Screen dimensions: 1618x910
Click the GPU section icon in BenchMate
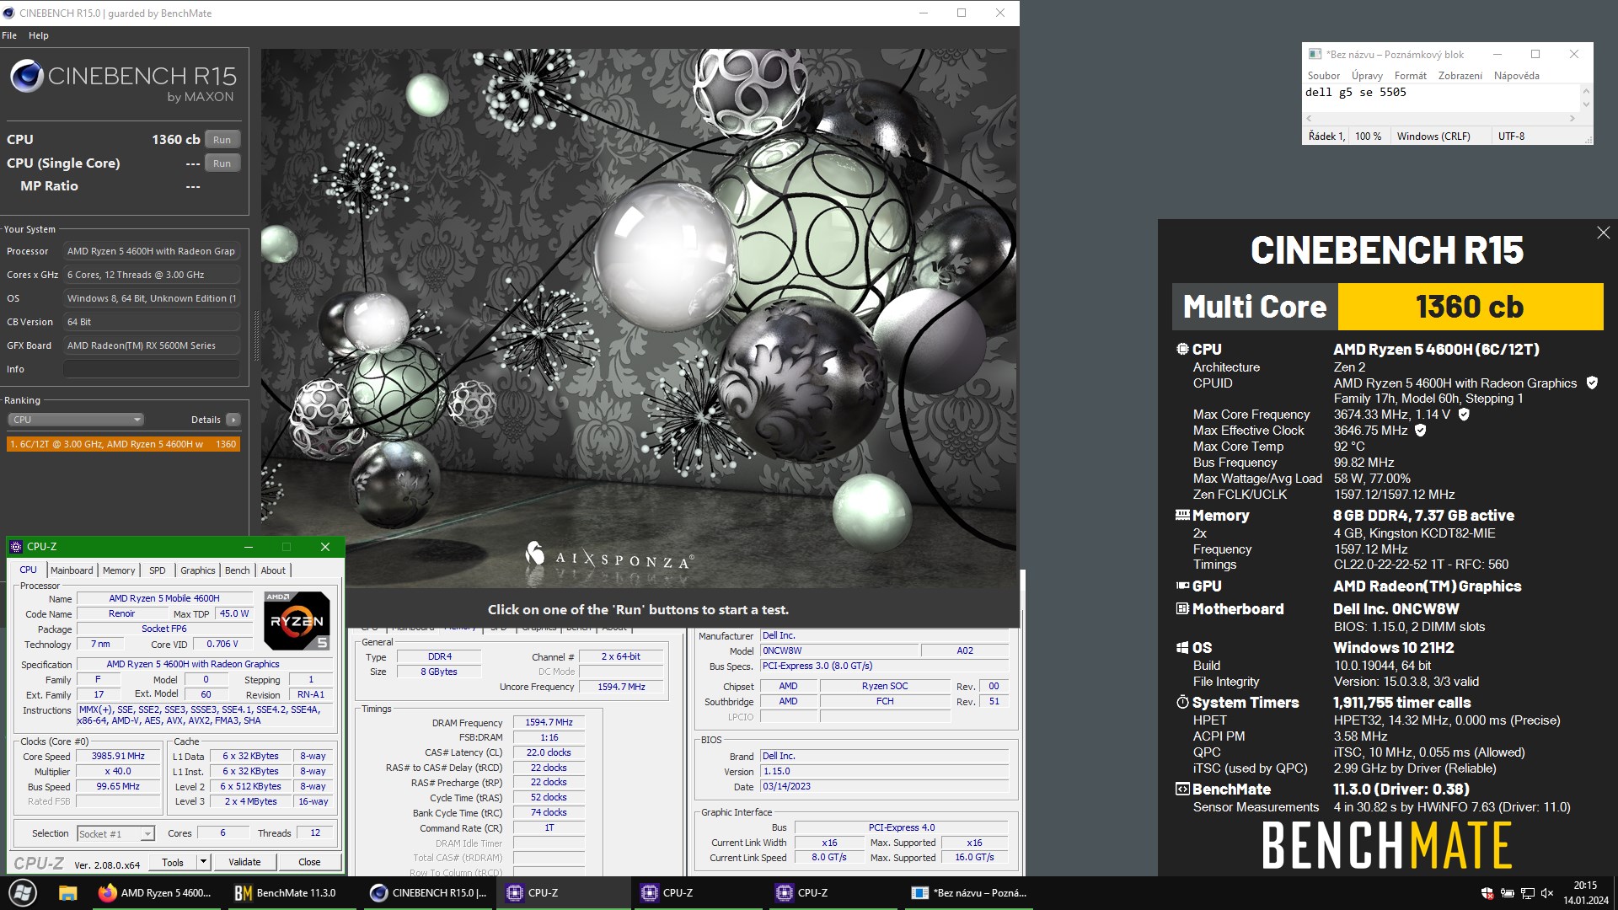tap(1182, 586)
